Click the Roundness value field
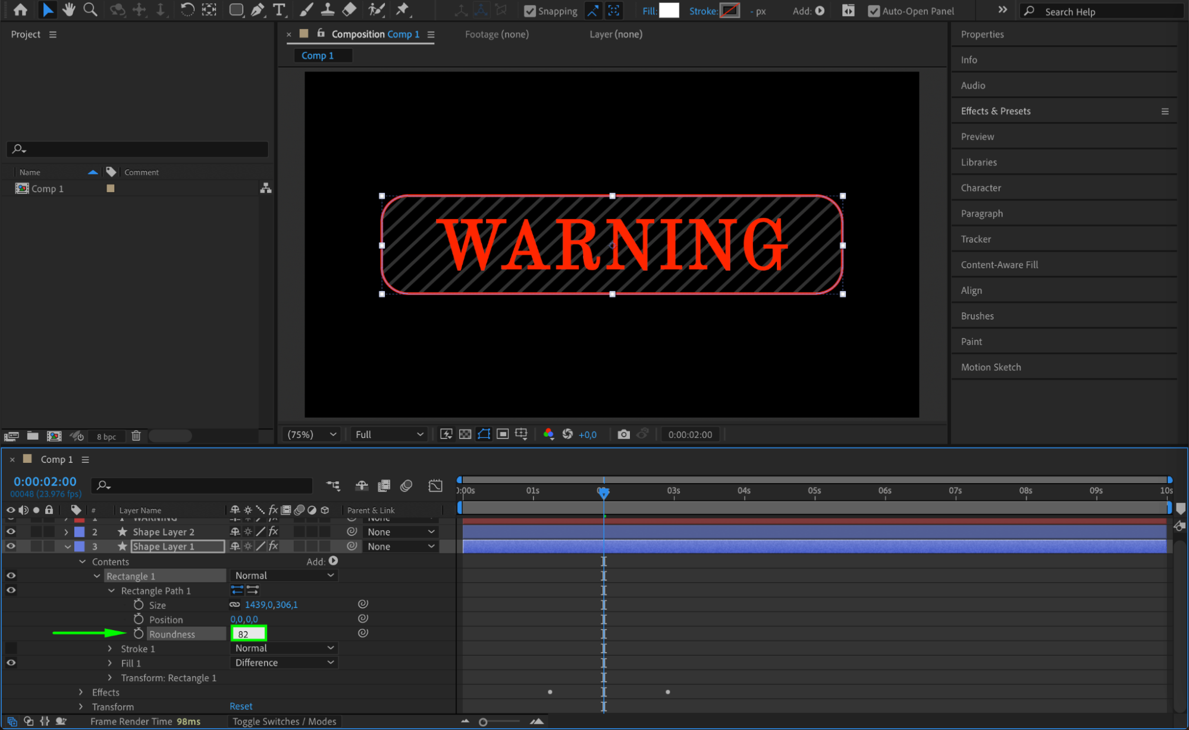The width and height of the screenshot is (1189, 730). point(248,634)
